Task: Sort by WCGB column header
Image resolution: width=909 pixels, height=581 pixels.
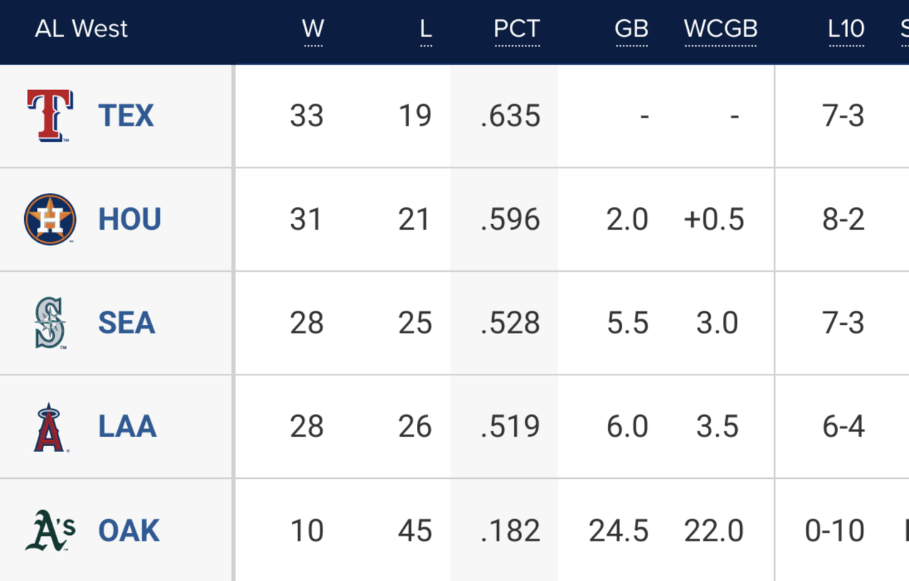Action: click(720, 29)
